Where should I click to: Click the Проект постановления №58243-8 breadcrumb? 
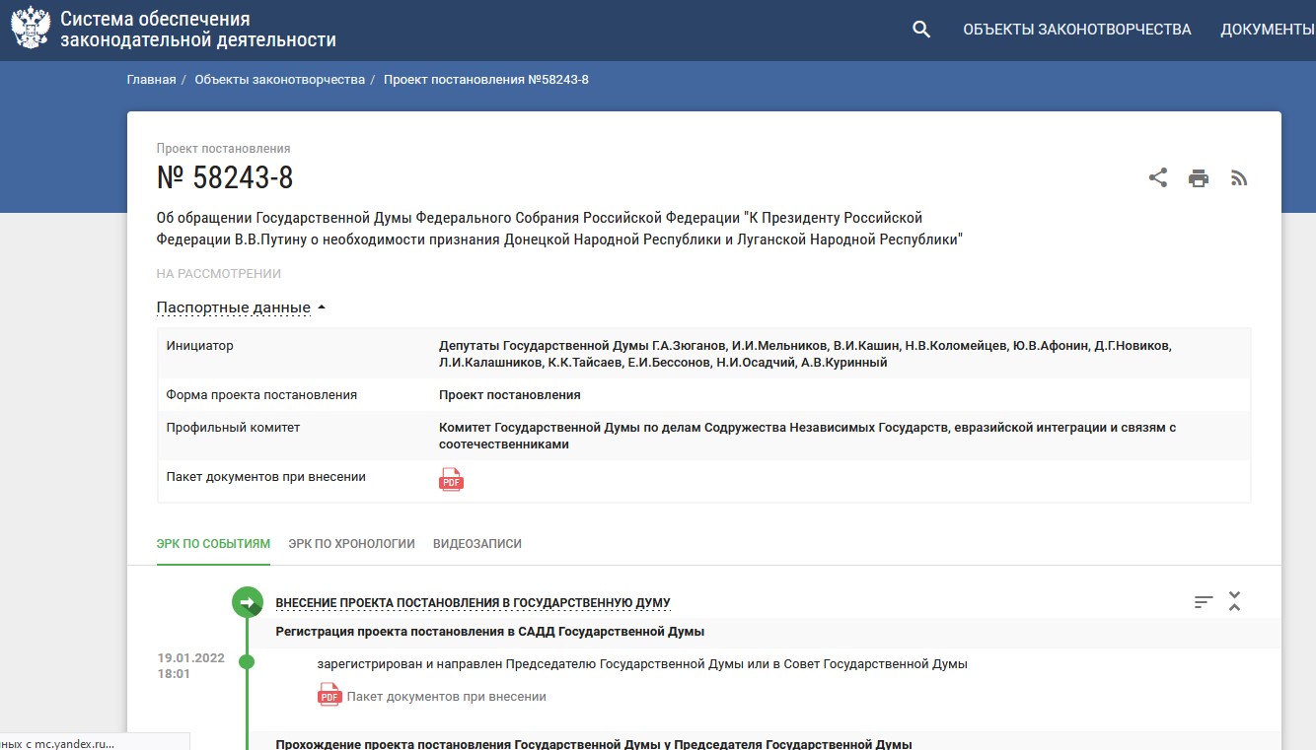[486, 79]
